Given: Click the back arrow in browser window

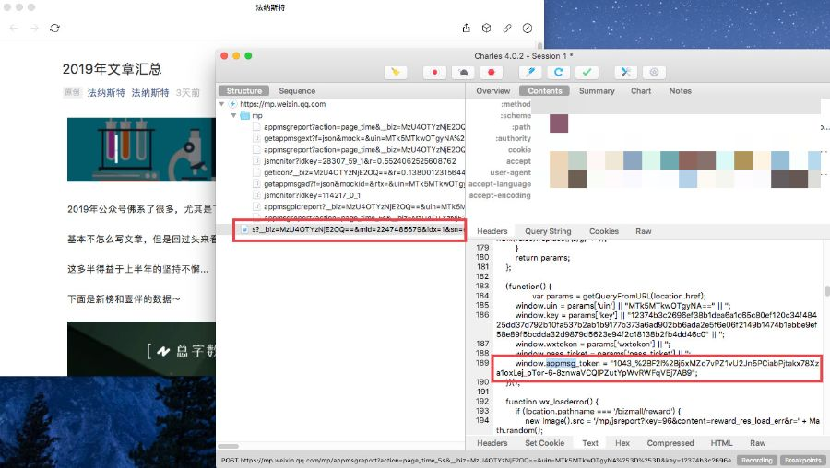Looking at the screenshot, I should (x=14, y=28).
